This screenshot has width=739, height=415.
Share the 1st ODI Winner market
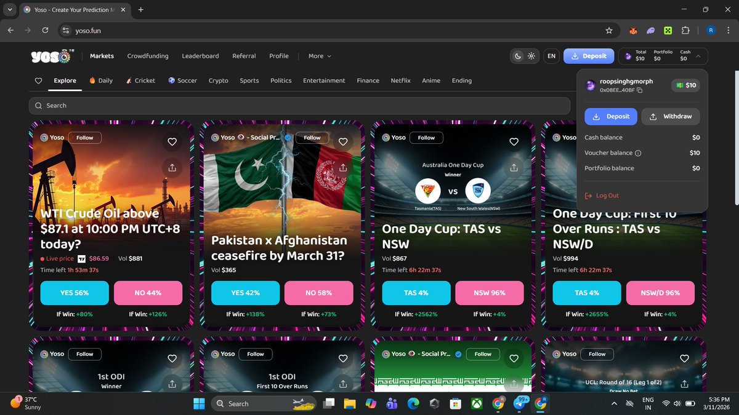pyautogui.click(x=172, y=383)
